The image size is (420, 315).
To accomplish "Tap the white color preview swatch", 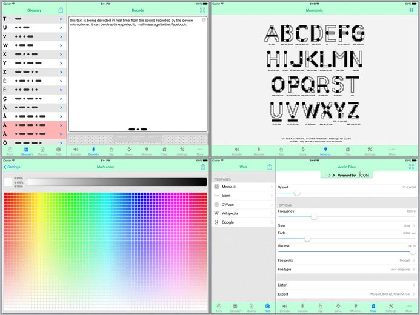I will [8, 182].
